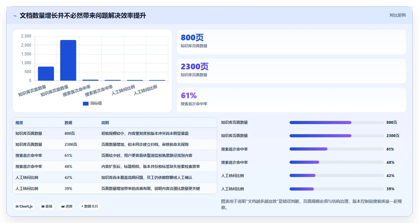Open the 61% 搜索首次命中率 data card

point(291,100)
